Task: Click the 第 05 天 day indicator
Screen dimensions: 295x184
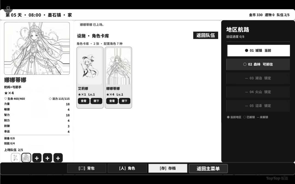Action: 14,15
